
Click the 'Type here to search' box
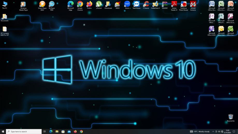click(x=24, y=132)
